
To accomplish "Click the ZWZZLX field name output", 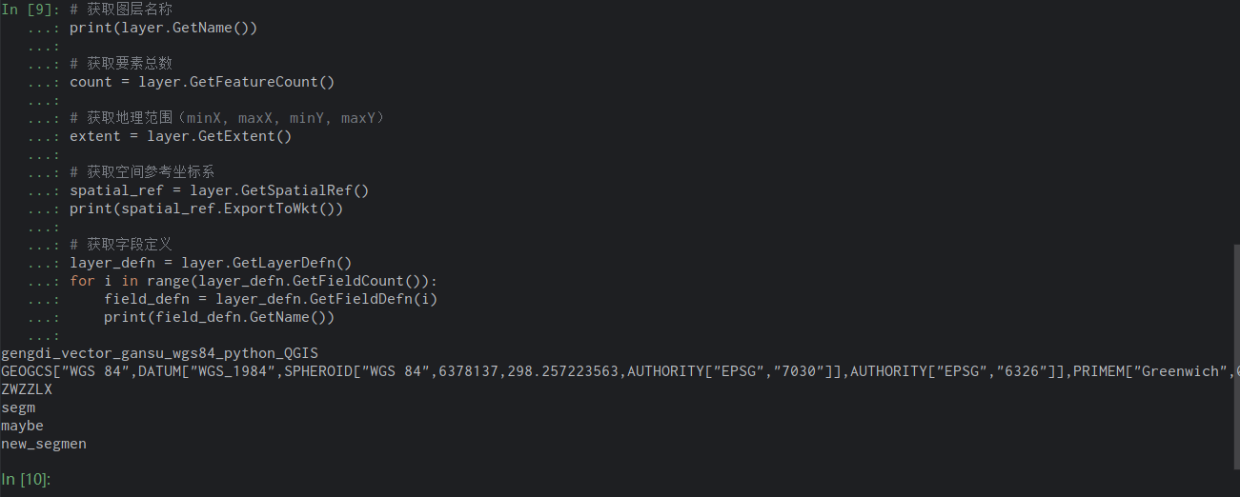I will point(27,389).
